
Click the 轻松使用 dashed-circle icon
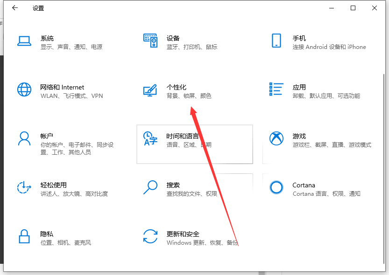point(24,187)
